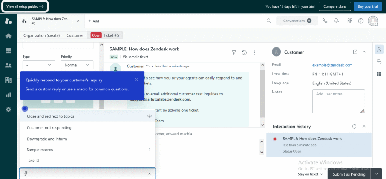Show ticket events history clock icon

(x=244, y=52)
